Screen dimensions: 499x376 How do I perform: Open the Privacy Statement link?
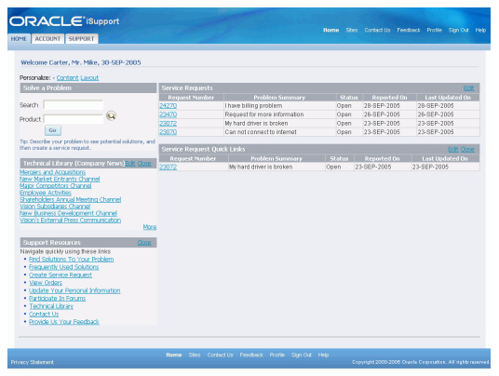click(x=33, y=362)
